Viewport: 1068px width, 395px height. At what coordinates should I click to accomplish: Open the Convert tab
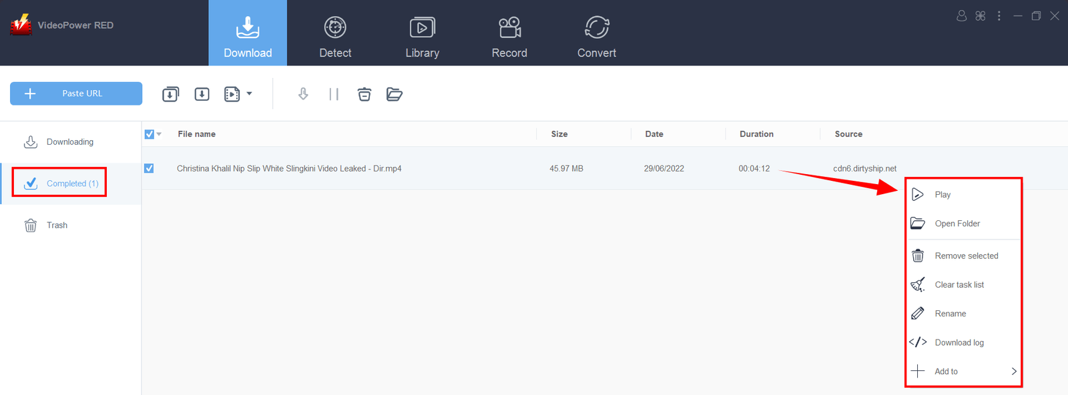(x=597, y=37)
